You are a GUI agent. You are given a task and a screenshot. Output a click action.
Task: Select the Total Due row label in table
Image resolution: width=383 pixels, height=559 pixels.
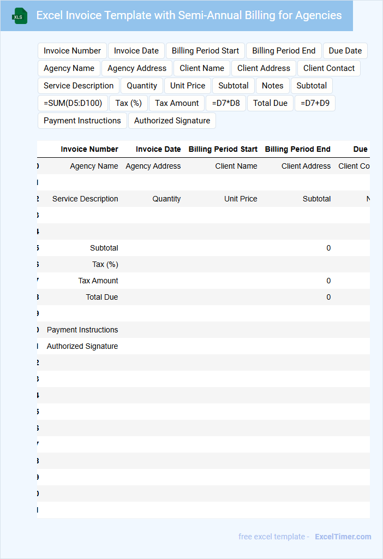point(102,297)
